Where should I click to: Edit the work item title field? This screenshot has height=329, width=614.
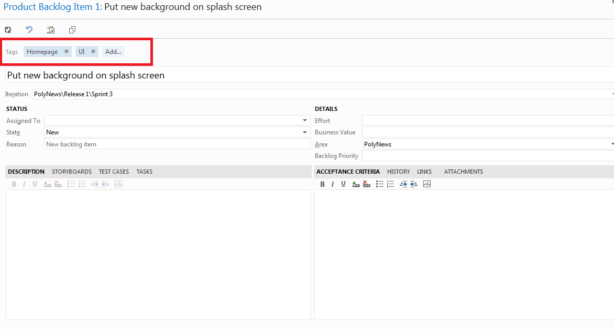pyautogui.click(x=309, y=75)
